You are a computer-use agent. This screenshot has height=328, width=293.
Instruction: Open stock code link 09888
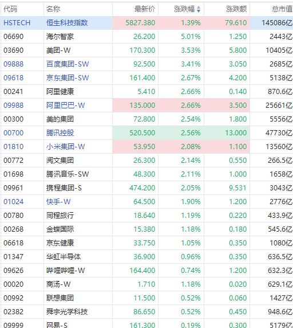click(x=14, y=64)
